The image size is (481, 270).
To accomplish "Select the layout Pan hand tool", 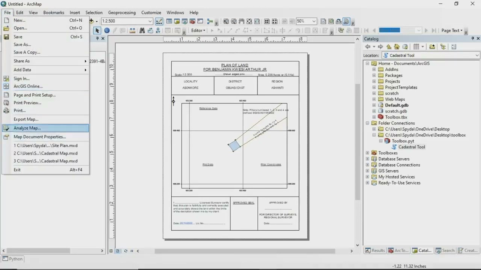I will pyautogui.click(x=241, y=21).
